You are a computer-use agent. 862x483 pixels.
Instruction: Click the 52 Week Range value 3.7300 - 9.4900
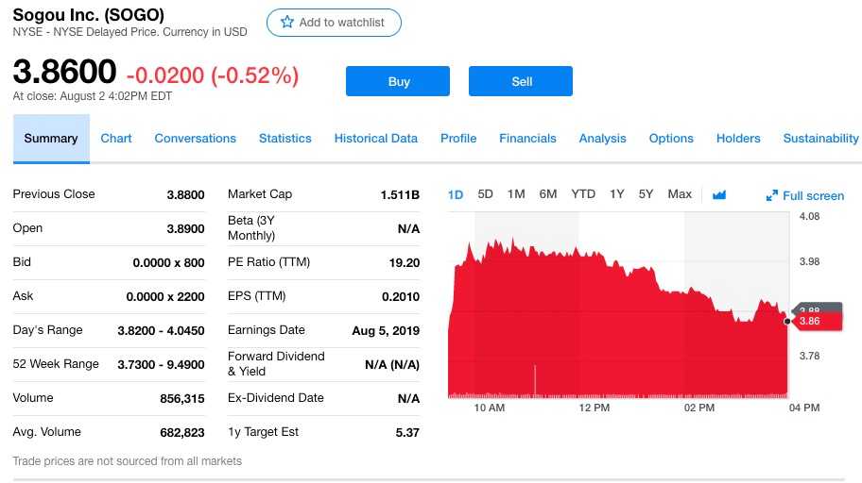[x=161, y=365]
